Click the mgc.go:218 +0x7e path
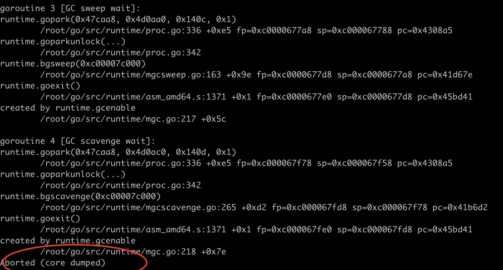Viewport: 503px width, 270px height. 133,252
